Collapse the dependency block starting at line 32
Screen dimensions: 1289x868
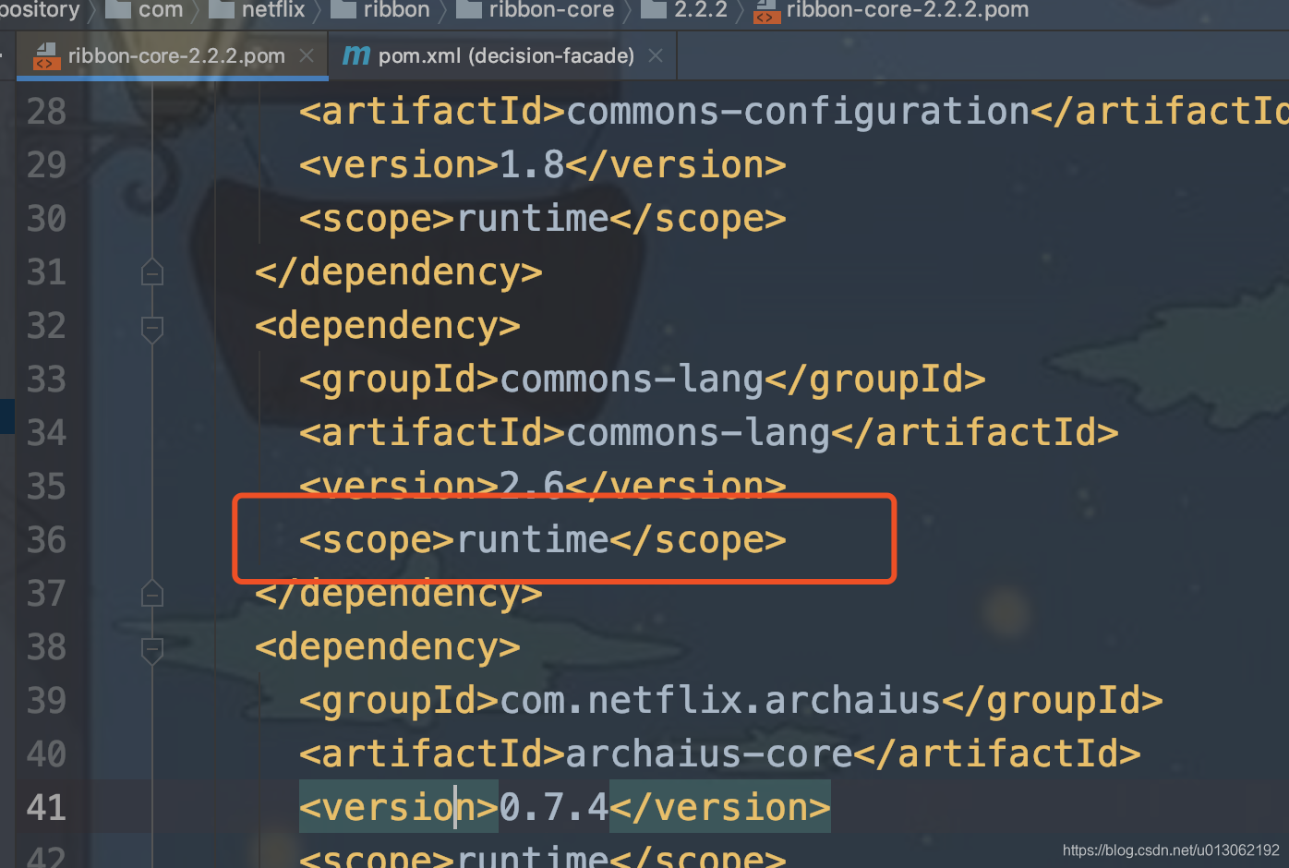click(151, 330)
